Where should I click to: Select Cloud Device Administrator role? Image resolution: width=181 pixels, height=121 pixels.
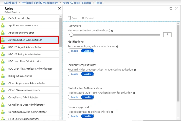pos(30,90)
